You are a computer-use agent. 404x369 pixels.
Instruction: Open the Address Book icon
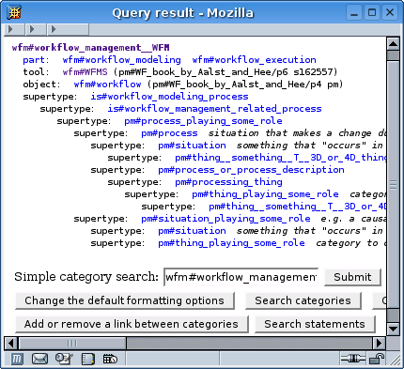coord(87,359)
